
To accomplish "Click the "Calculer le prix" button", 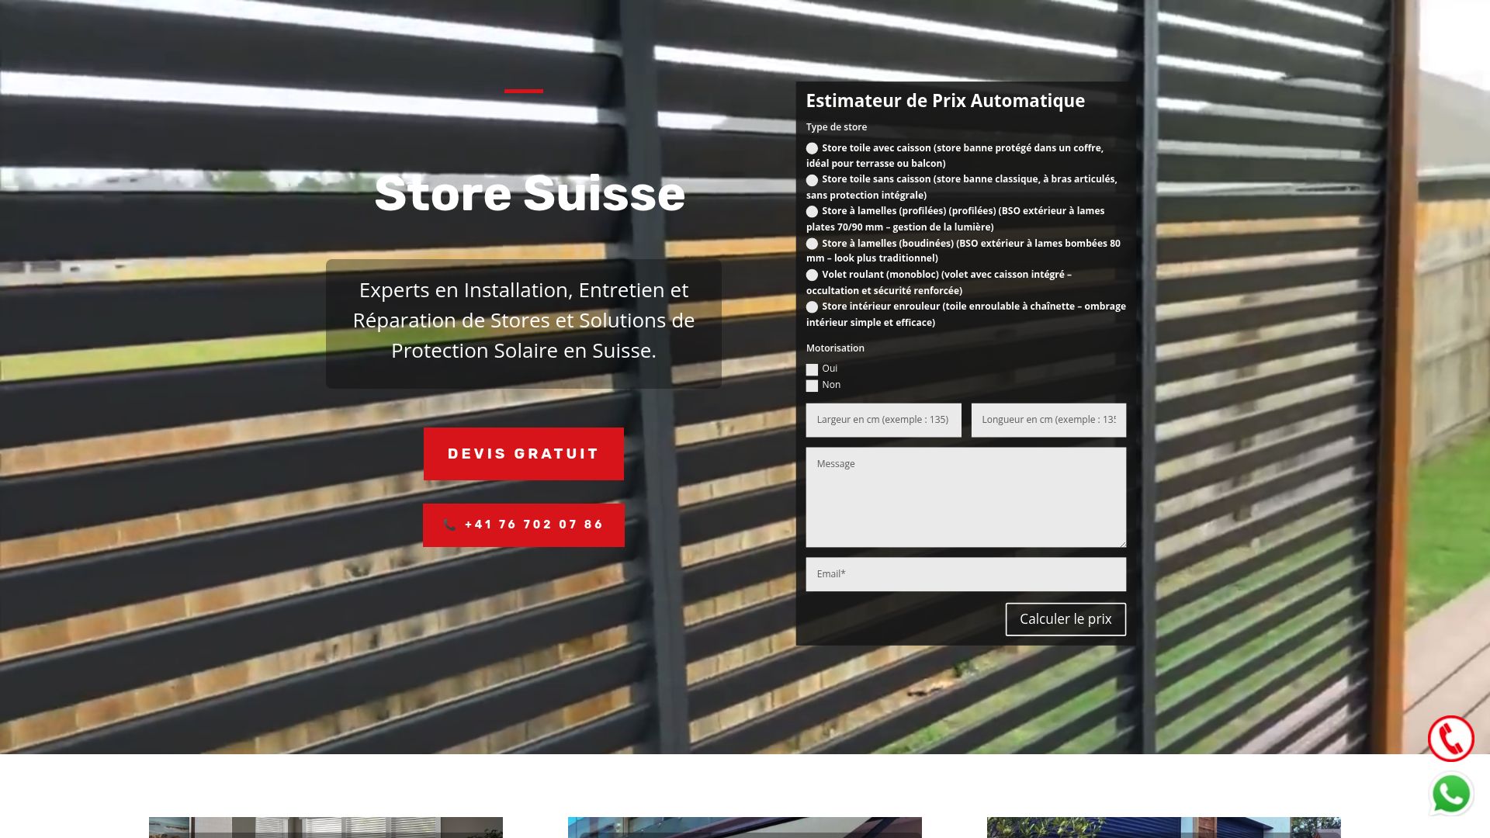I will (x=1066, y=619).
